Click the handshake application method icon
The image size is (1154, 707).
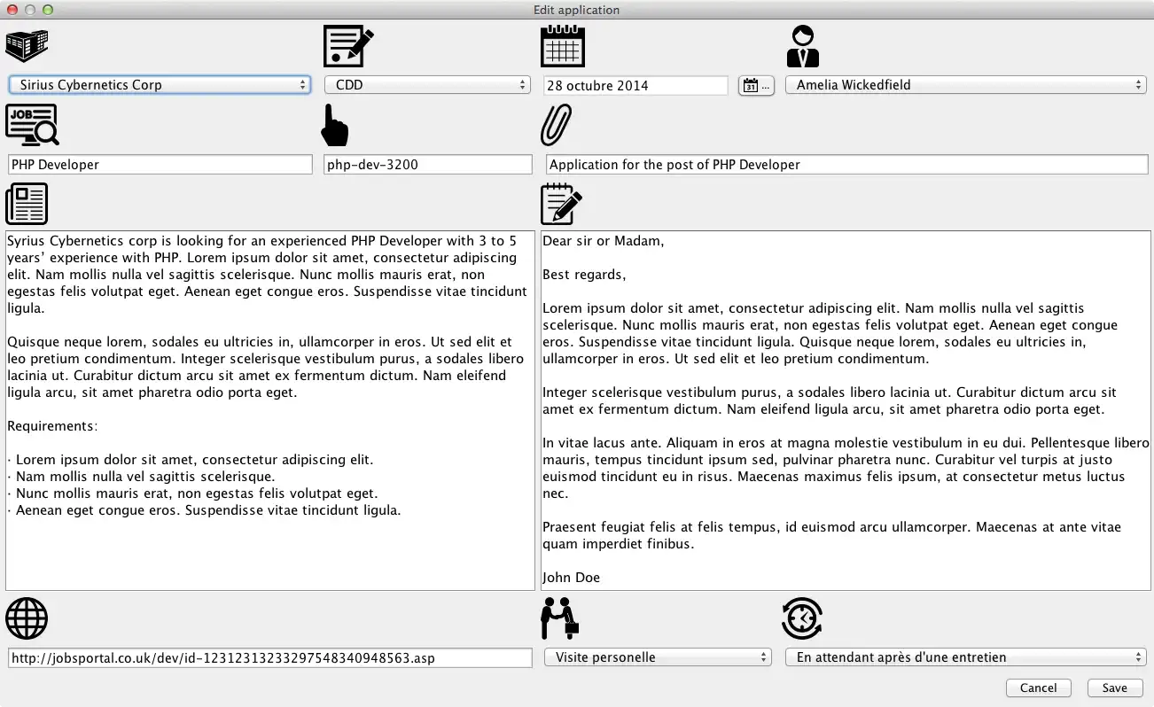pos(559,618)
